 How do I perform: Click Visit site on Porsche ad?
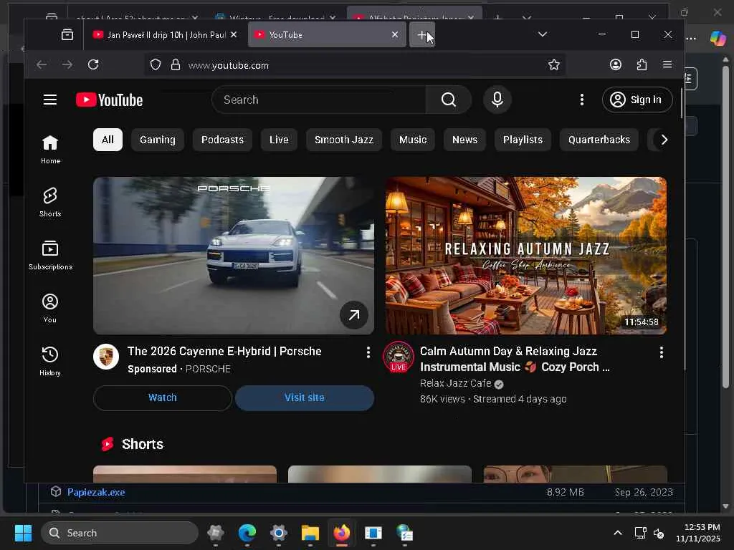304,397
